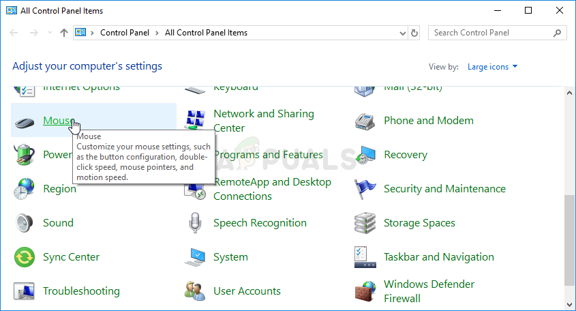
Task: Open Windows Defender Firewall link
Action: click(x=429, y=291)
